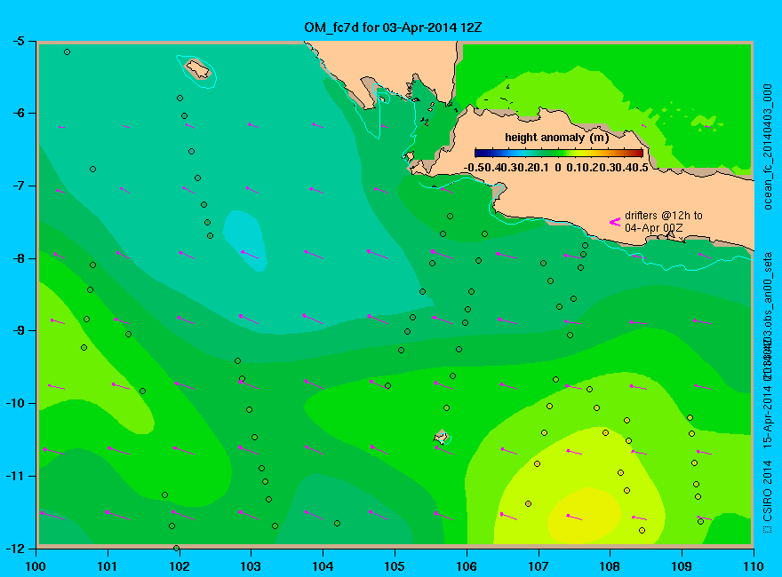Select the -9 latitude tick label
The width and height of the screenshot is (782, 577).
tap(19, 330)
